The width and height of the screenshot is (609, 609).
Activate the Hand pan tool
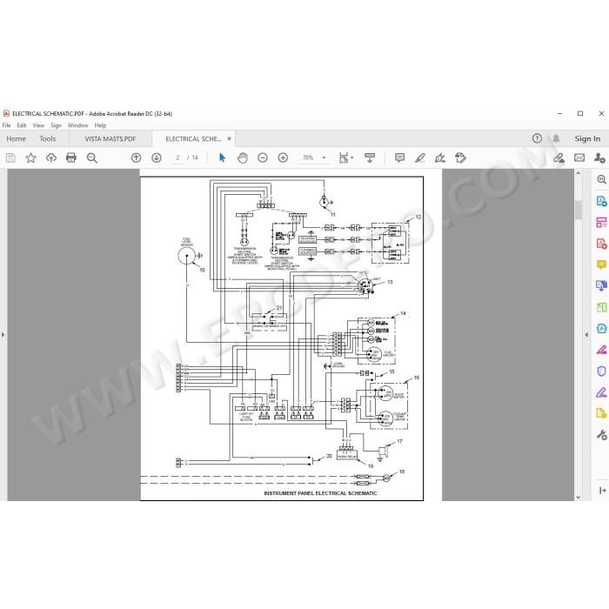click(x=243, y=157)
